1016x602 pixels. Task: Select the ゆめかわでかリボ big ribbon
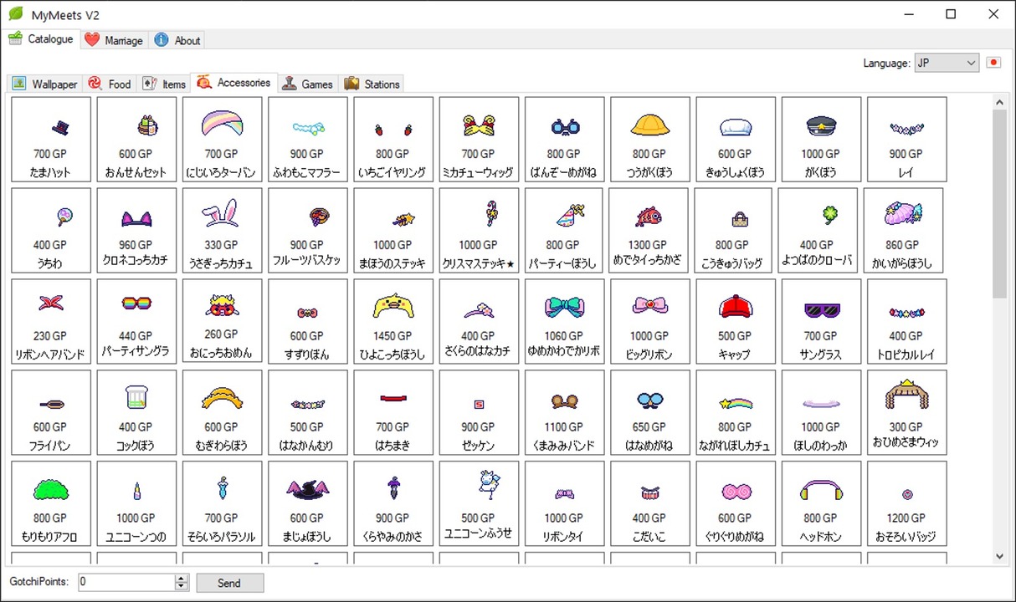tap(564, 321)
